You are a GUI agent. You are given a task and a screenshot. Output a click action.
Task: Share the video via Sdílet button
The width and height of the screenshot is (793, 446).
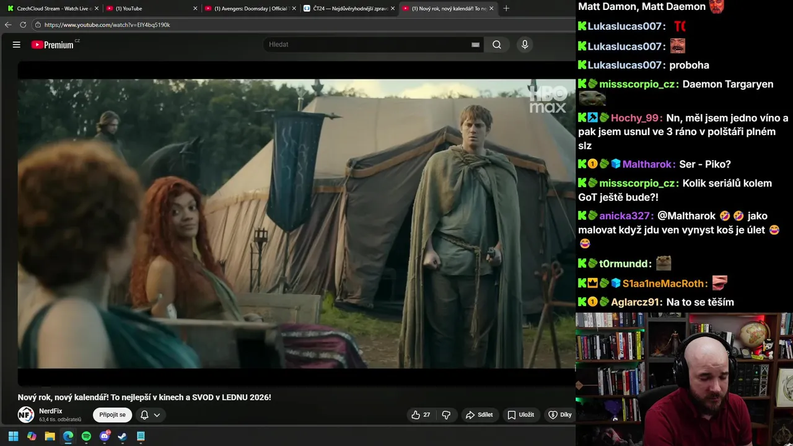pyautogui.click(x=480, y=415)
